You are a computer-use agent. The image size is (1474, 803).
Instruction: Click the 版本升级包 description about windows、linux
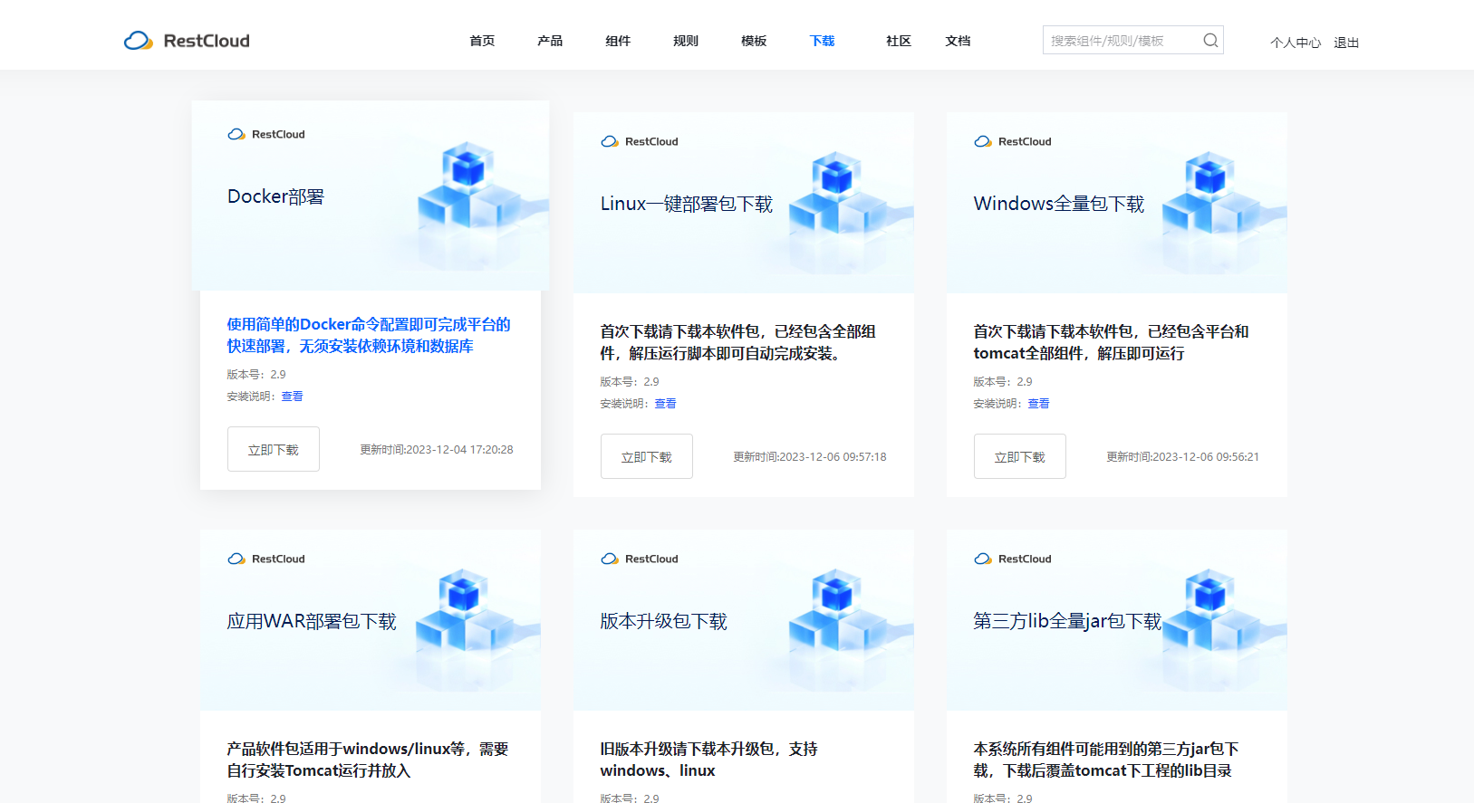coord(709,760)
